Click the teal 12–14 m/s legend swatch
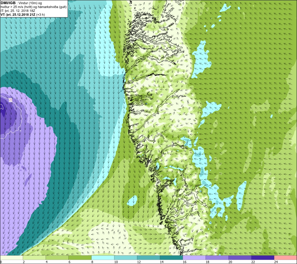Viewport: 297px width, 264px height. click(x=148, y=258)
